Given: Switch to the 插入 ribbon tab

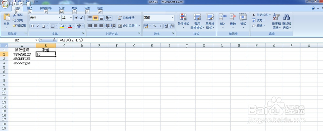Looking at the screenshot, I should (30, 8).
